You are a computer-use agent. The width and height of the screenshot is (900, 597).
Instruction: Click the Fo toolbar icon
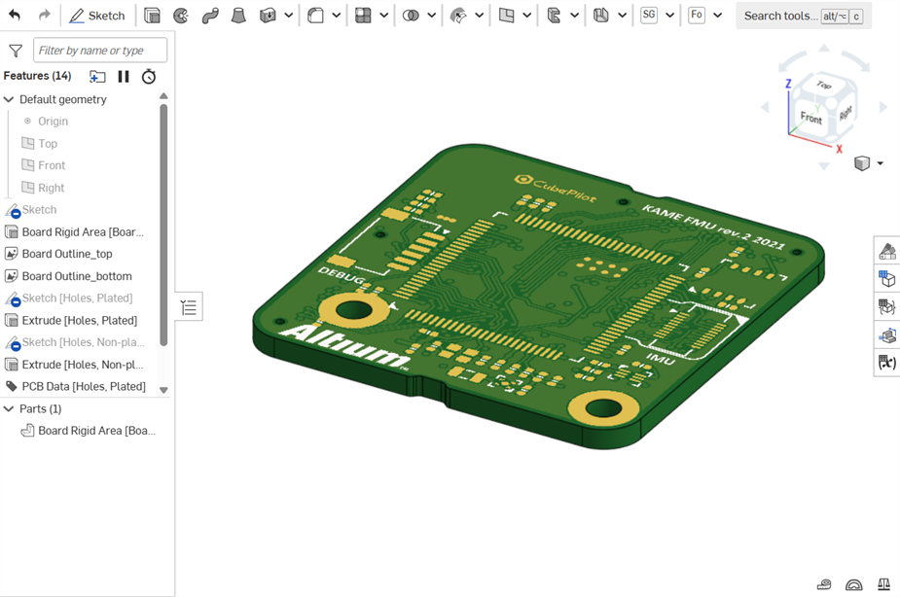pyautogui.click(x=697, y=15)
